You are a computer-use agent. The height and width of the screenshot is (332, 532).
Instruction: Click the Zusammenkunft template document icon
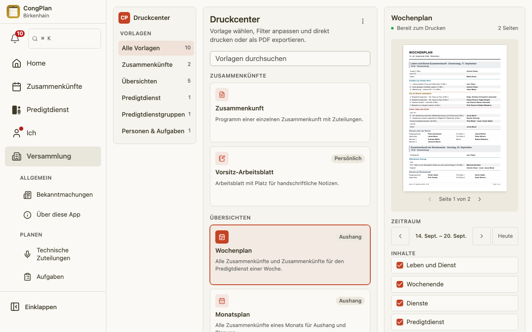click(x=222, y=95)
